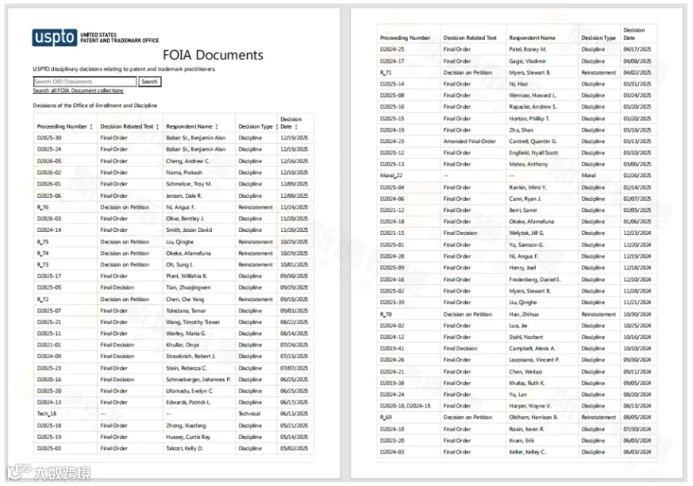Image resolution: width=693 pixels, height=486 pixels.
Task: Open proceeding D2024-25 on second page
Action: [x=392, y=49]
